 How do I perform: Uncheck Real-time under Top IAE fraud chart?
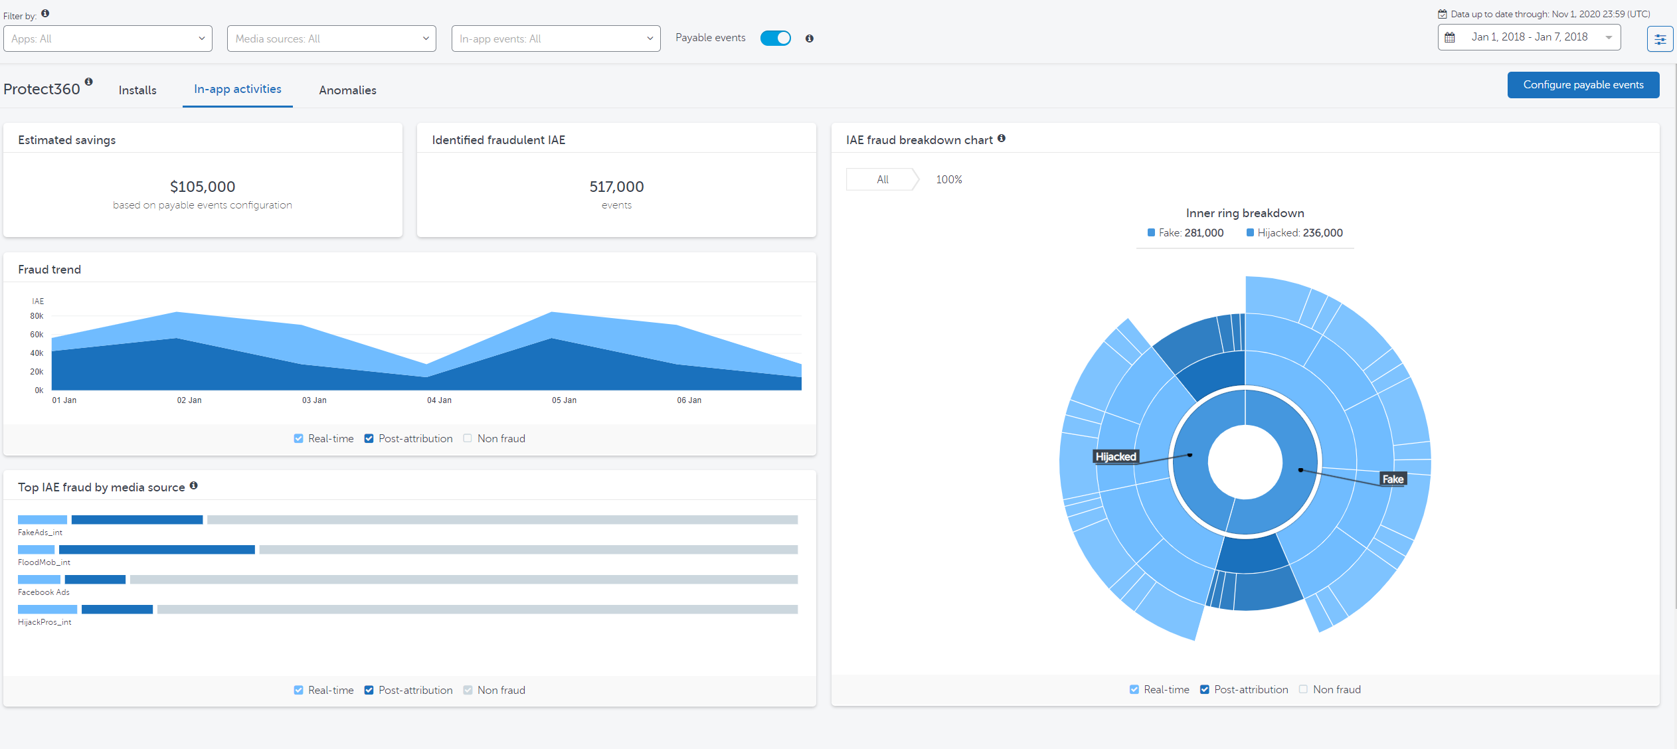click(x=298, y=690)
